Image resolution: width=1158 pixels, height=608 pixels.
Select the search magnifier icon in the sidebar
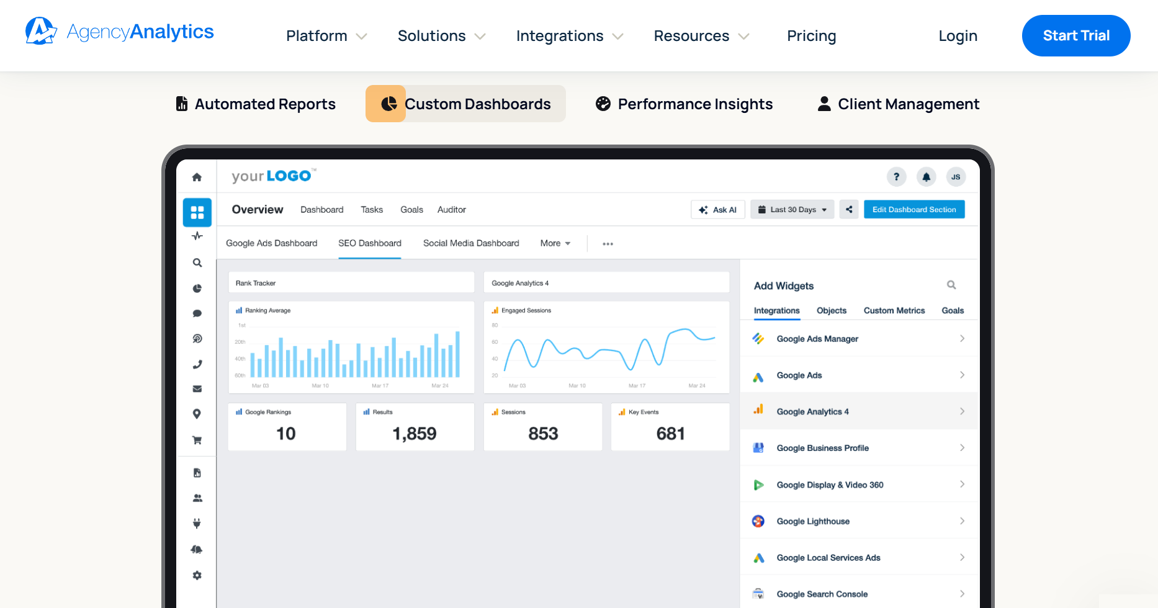[197, 262]
